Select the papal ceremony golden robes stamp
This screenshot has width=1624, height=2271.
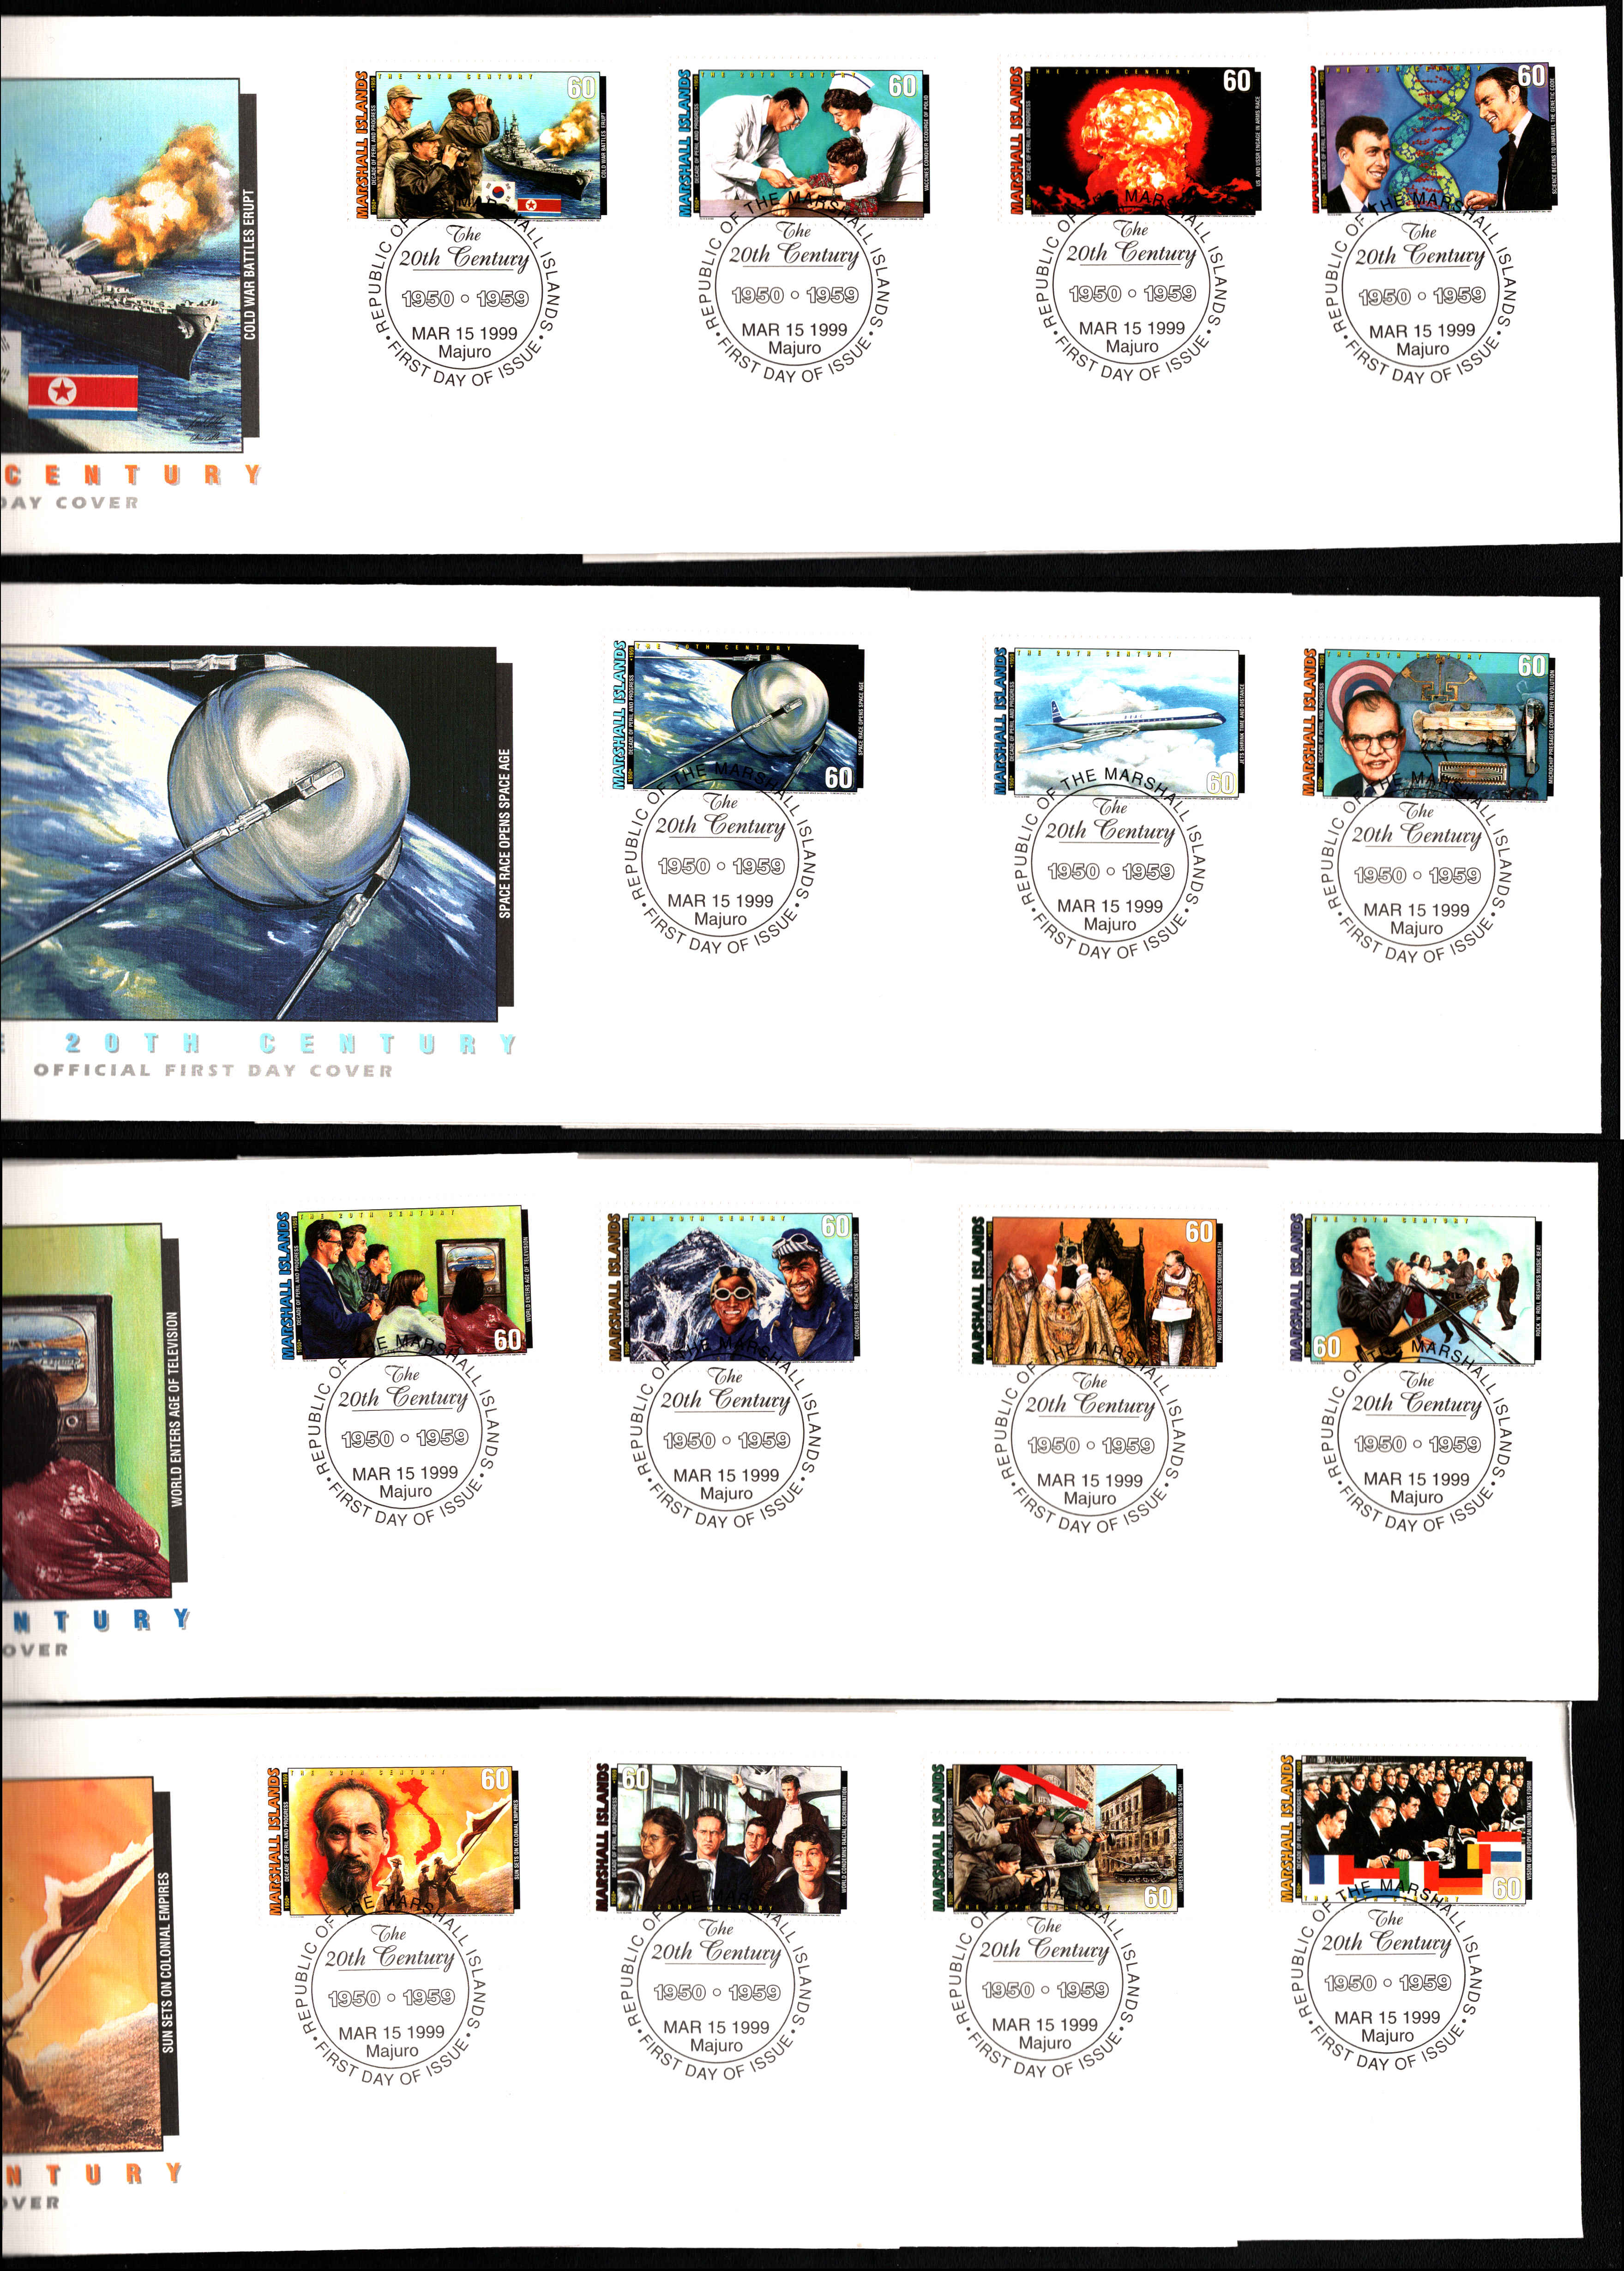coord(1097,1291)
